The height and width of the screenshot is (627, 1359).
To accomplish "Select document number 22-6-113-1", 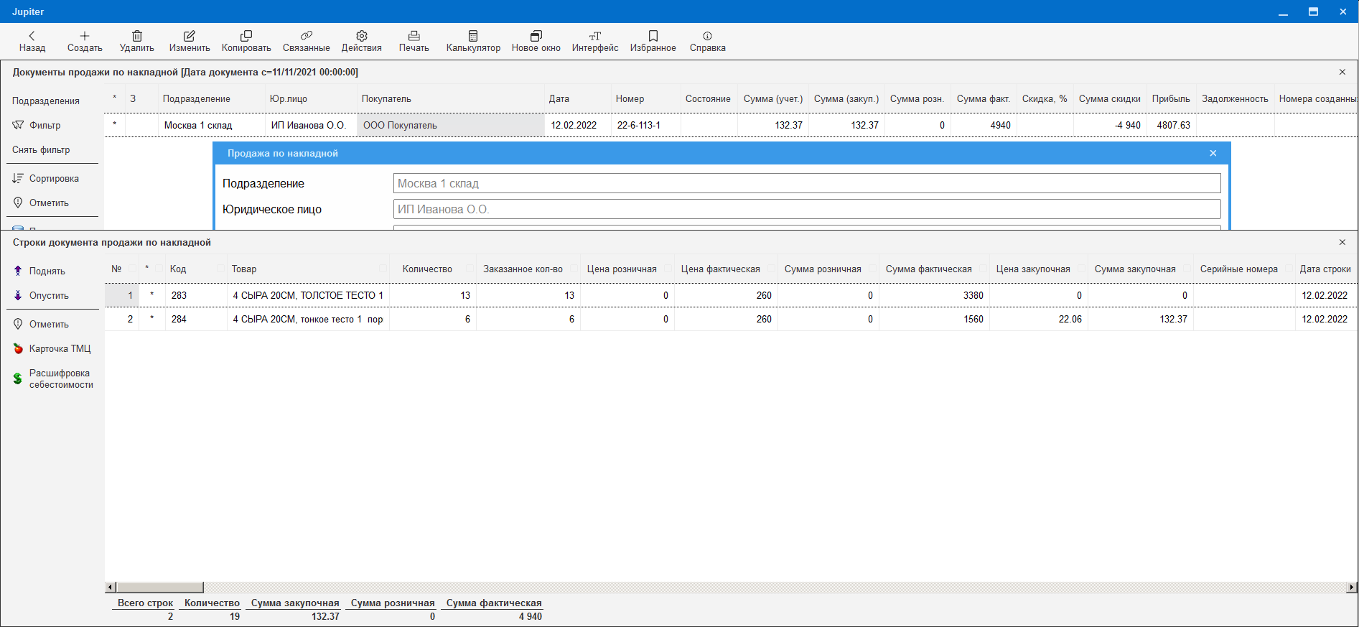I will [x=645, y=125].
